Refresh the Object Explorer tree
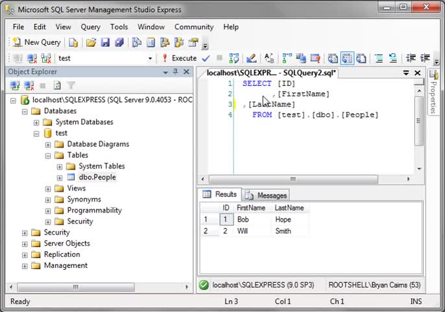Image resolution: width=445 pixels, height=312 pixels. [x=57, y=85]
